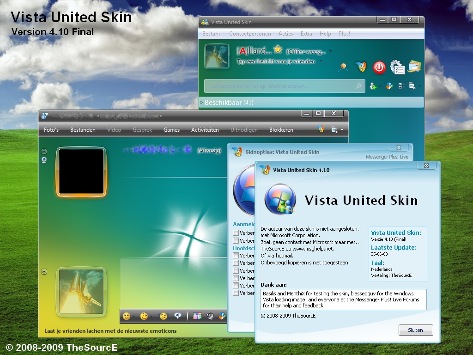473x355 pixels.
Task: Tick last Verber checkbox in Skinopties list
Action: click(236, 293)
